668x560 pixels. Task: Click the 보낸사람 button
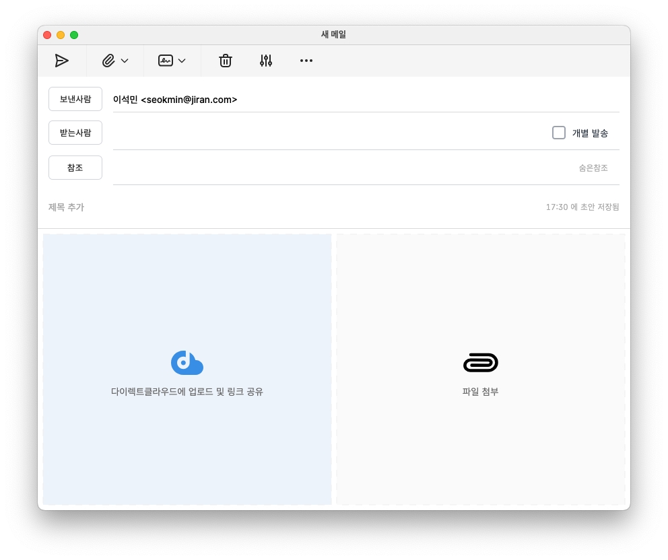(75, 99)
